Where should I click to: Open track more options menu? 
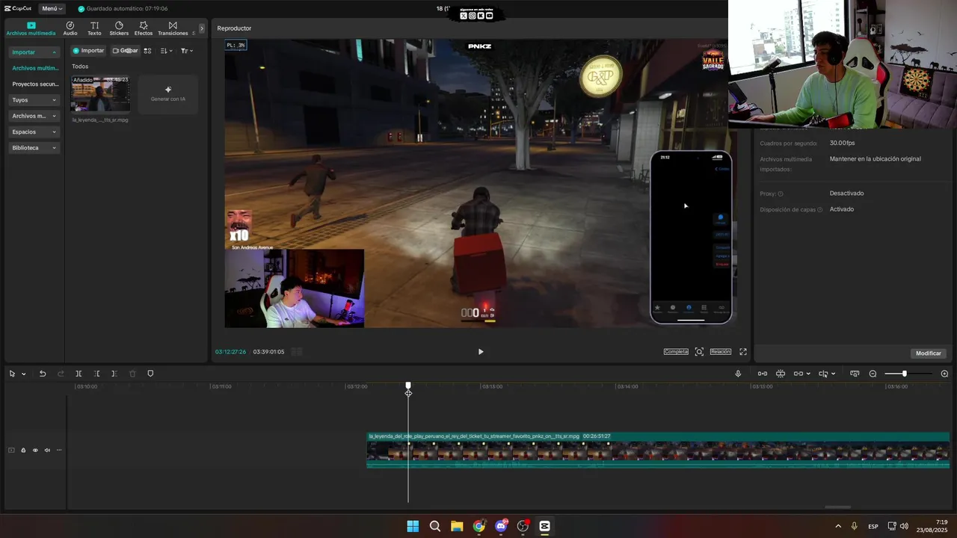pos(59,450)
